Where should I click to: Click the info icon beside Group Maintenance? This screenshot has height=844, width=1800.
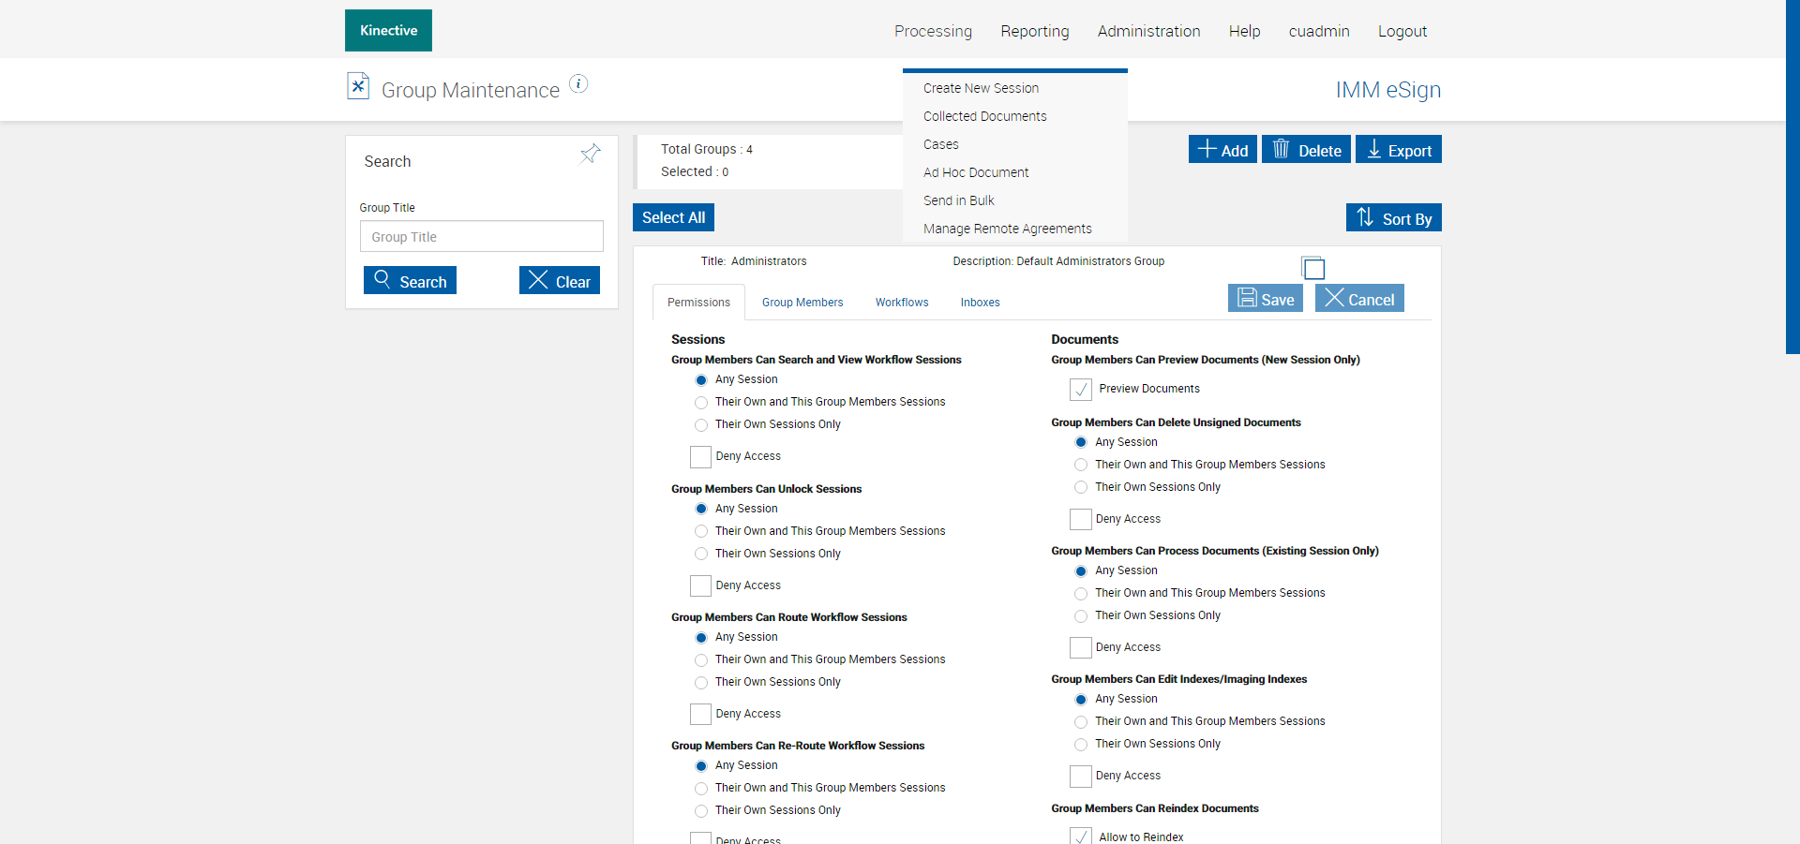pyautogui.click(x=578, y=84)
